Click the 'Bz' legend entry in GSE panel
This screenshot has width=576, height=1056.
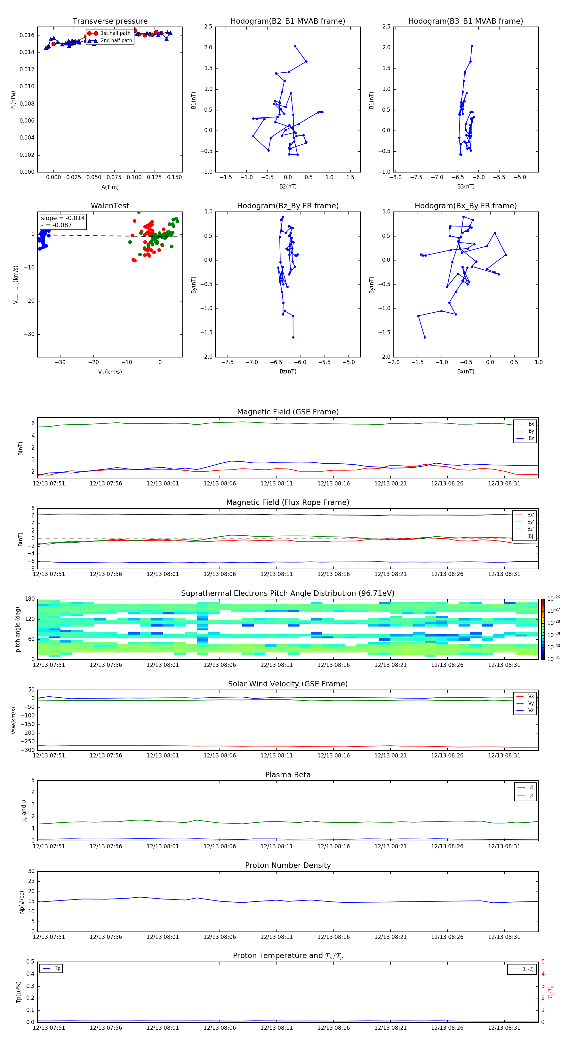(x=525, y=438)
